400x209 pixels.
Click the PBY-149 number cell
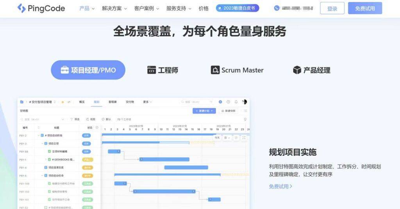click(x=24, y=184)
